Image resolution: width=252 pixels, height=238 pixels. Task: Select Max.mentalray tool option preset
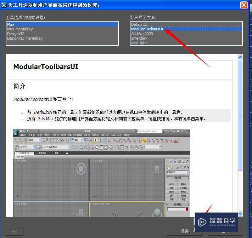tap(62, 29)
